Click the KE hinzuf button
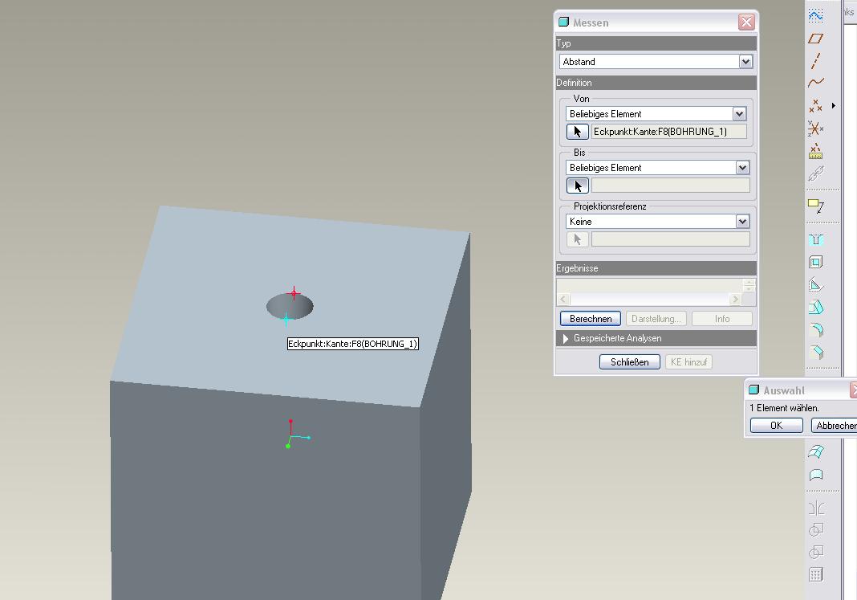 [688, 362]
